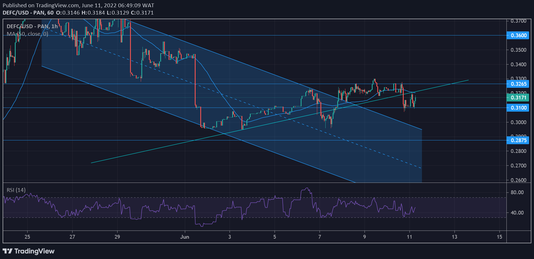Click the '3' date label on time axis
This screenshot has width=534, height=259.
point(230,237)
